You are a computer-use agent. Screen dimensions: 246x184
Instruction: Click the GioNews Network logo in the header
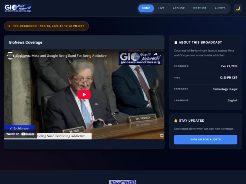pos(18,8)
